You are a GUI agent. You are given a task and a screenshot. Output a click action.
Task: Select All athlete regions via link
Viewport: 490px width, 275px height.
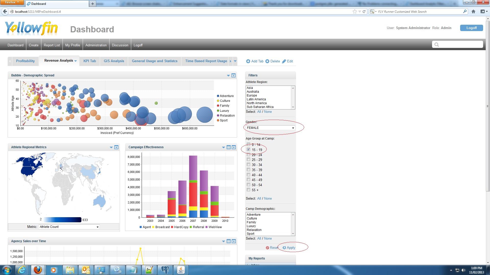259,112
